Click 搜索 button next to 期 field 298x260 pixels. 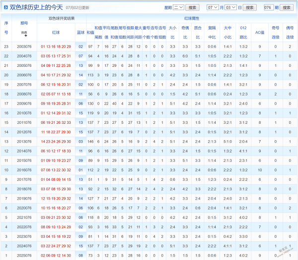coord(287,7)
